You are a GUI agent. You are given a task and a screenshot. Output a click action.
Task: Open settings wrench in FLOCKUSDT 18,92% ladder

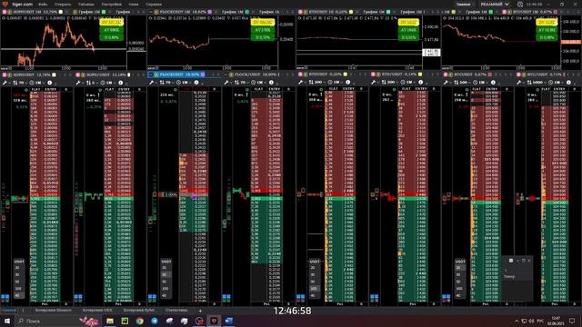(x=152, y=83)
